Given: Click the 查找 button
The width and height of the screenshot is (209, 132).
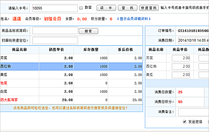Looking at the screenshot, I should [128, 8].
